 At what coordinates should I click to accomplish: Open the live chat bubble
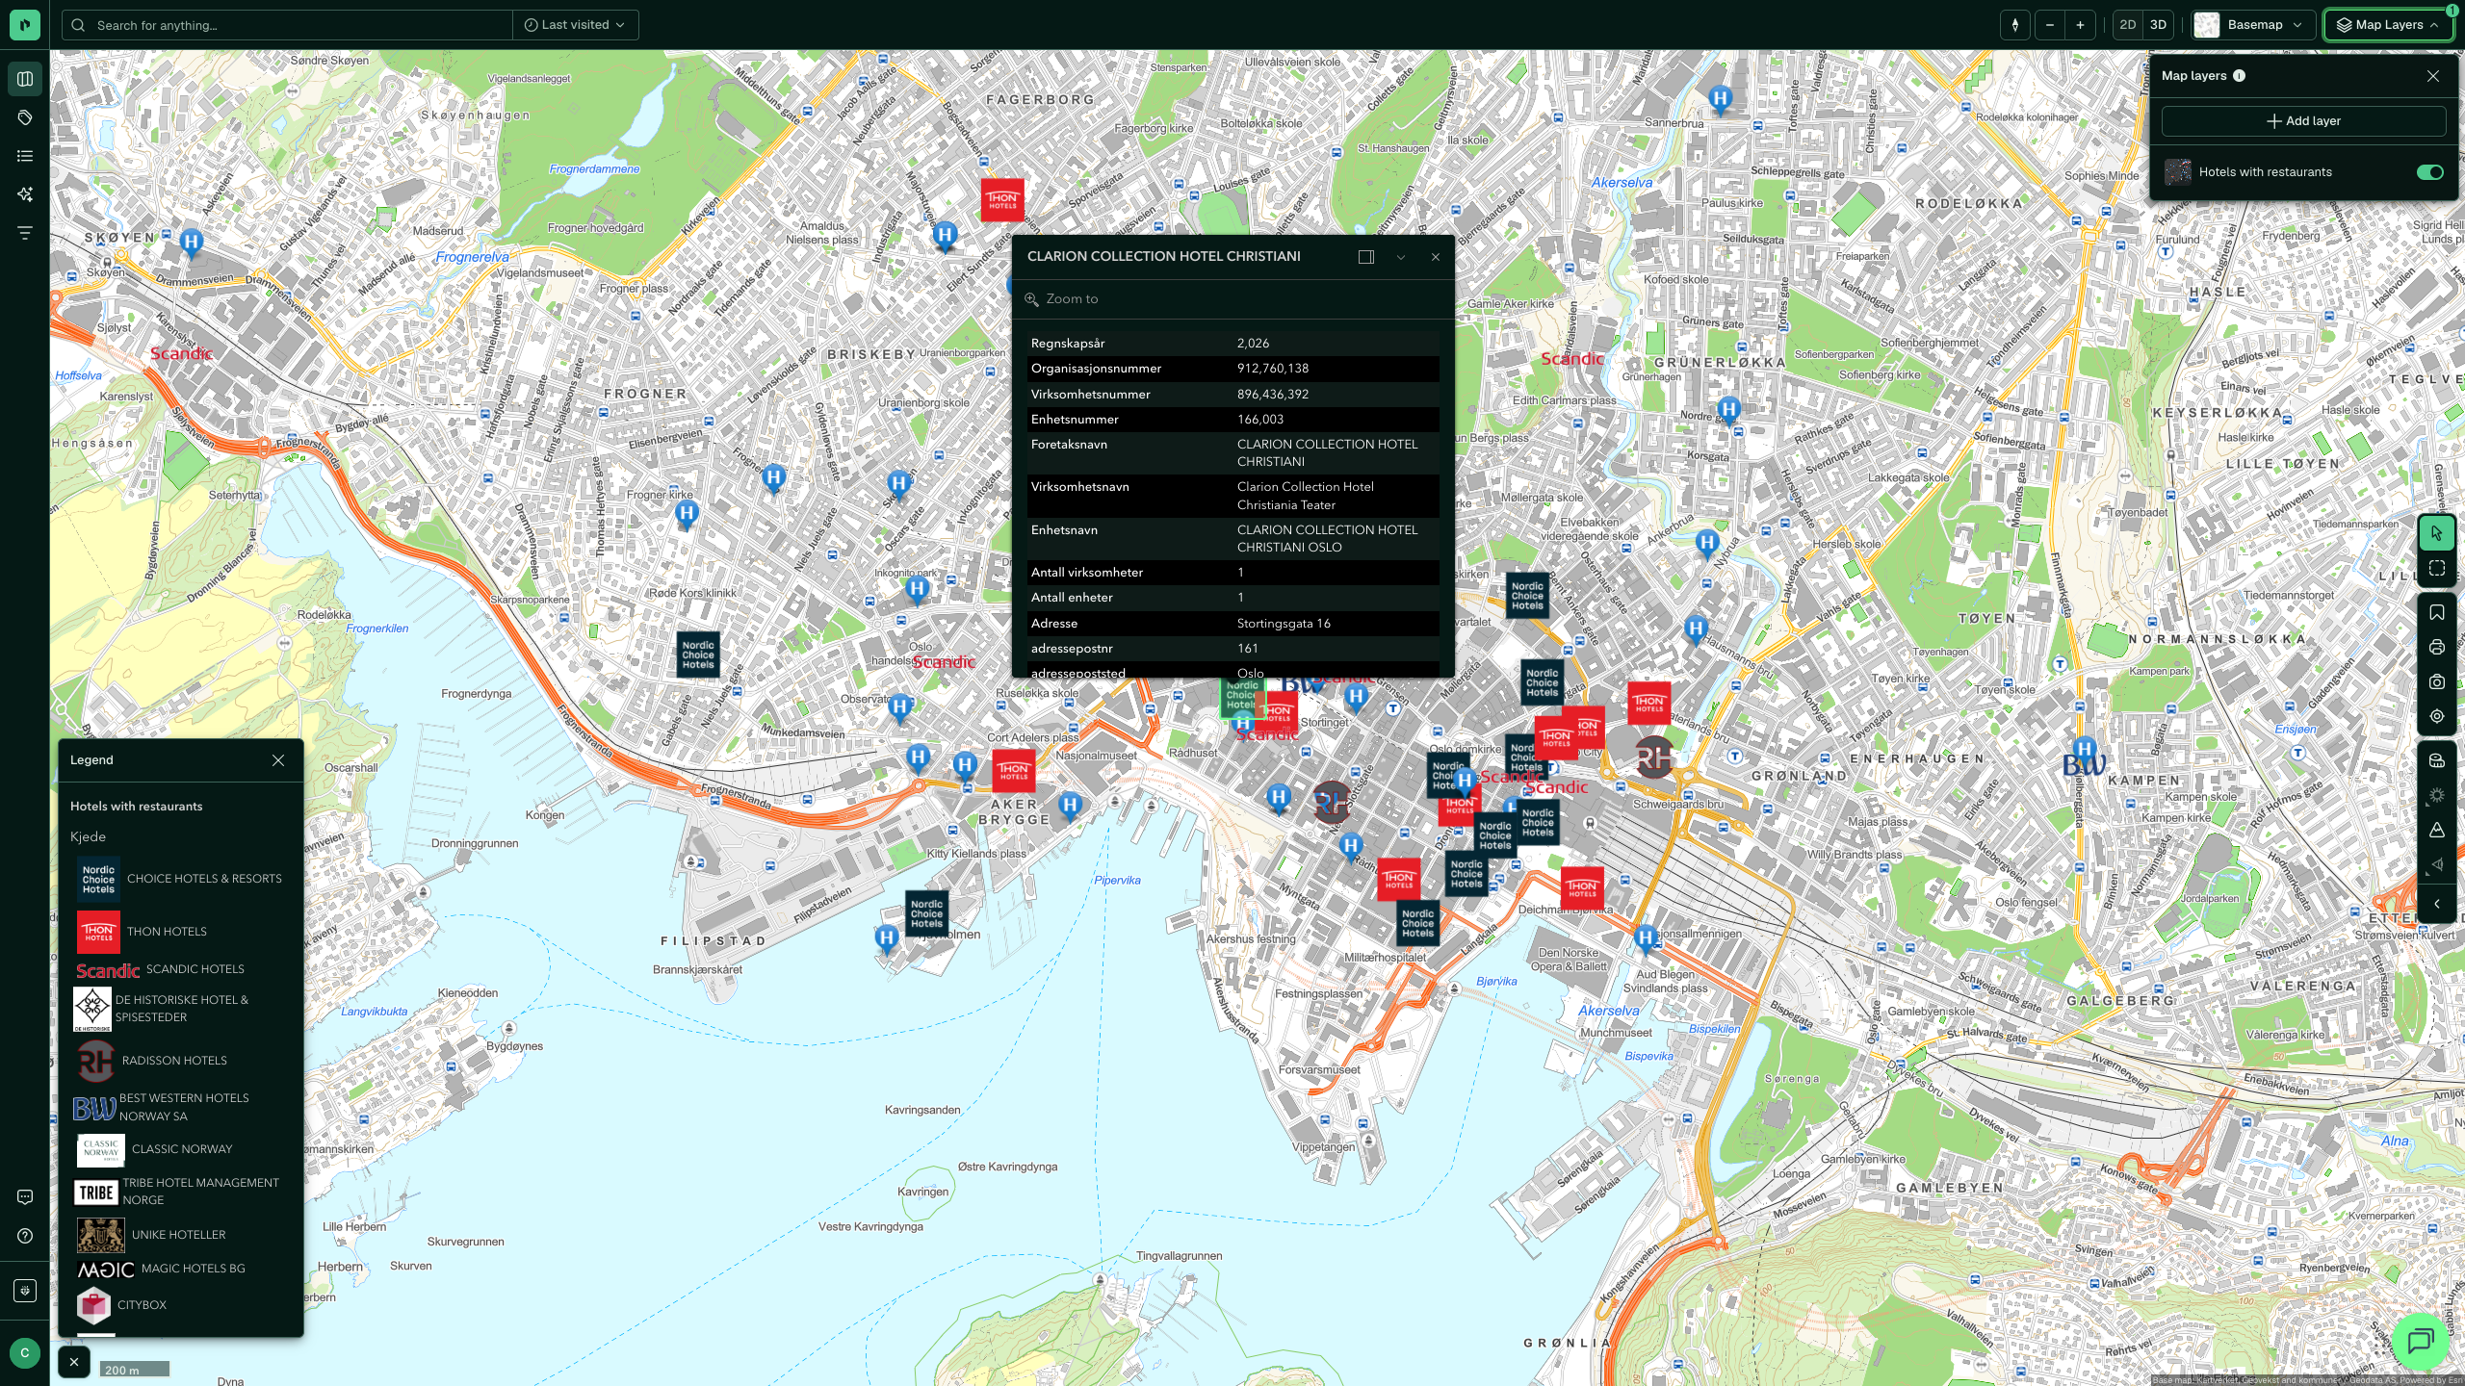click(x=2420, y=1341)
